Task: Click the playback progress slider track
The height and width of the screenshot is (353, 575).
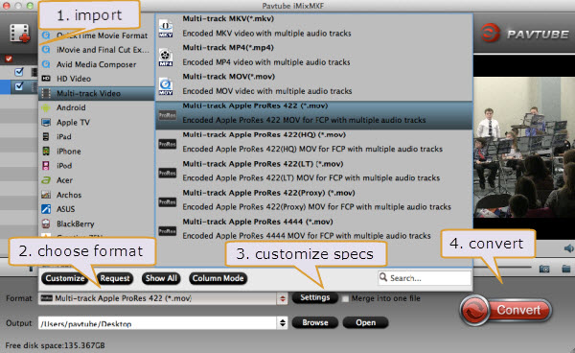Action: point(514,267)
